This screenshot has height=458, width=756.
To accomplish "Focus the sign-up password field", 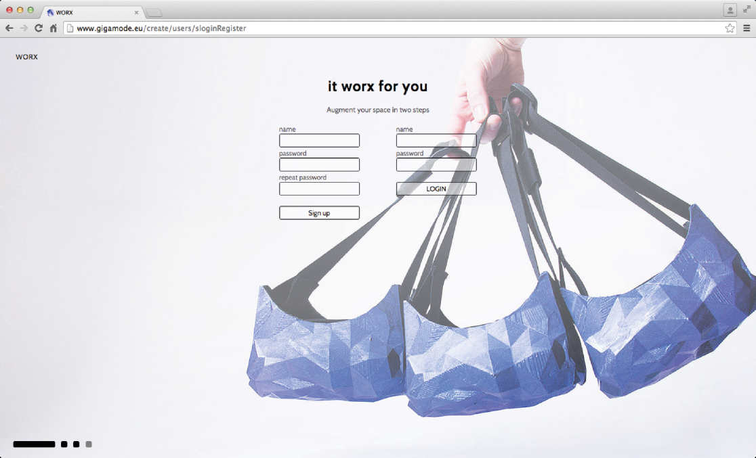I will [x=319, y=164].
